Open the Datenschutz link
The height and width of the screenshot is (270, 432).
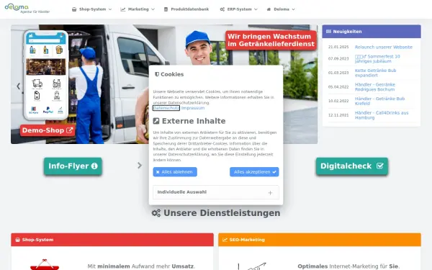166,108
